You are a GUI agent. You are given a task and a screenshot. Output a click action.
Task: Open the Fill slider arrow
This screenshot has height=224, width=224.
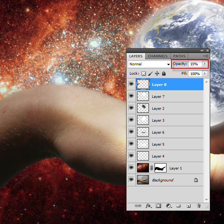205,74
